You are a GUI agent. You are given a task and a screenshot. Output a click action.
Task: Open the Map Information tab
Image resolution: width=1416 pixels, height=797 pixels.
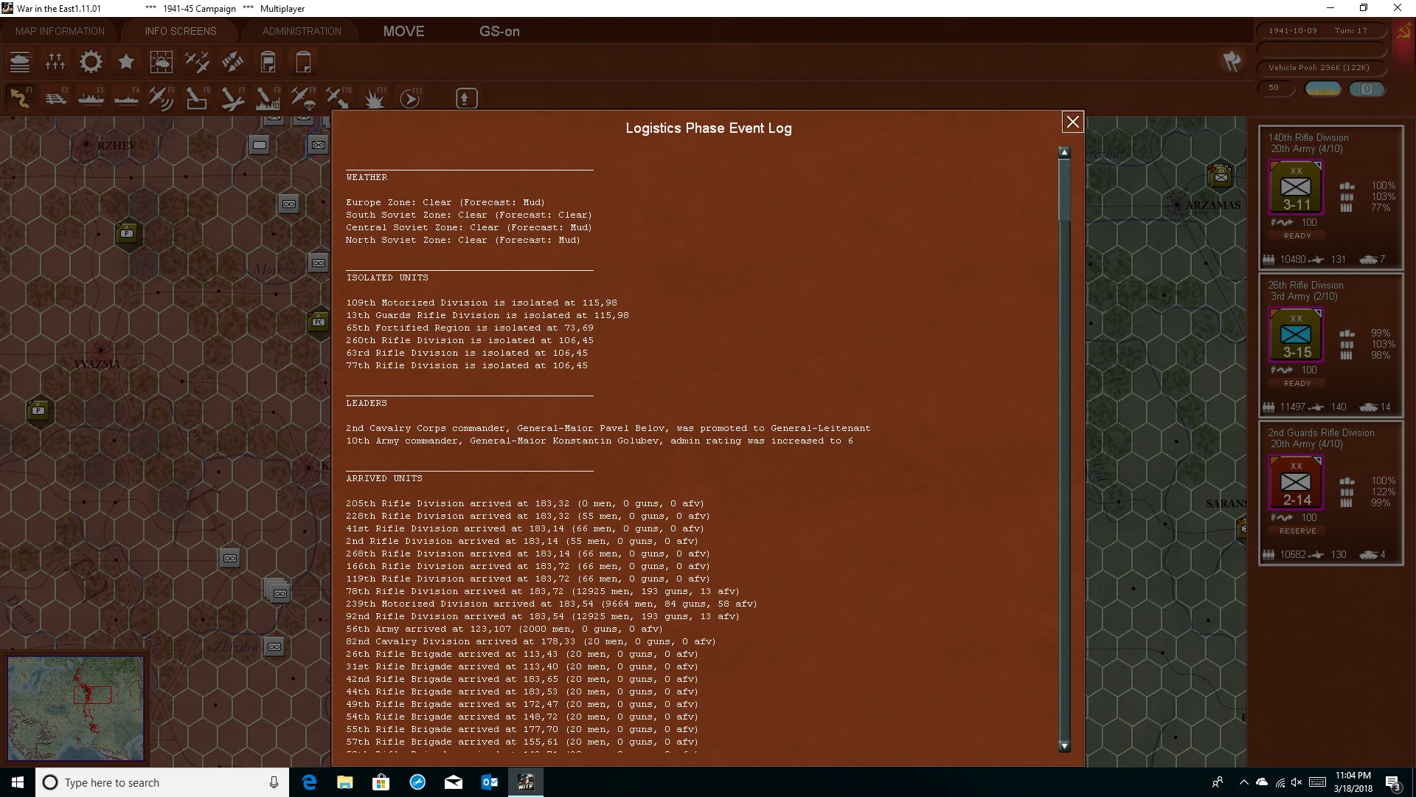click(x=60, y=31)
